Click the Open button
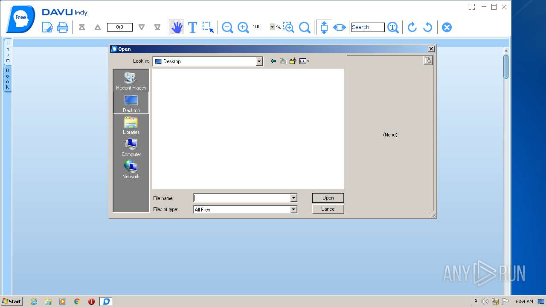This screenshot has width=546, height=307. [x=328, y=198]
